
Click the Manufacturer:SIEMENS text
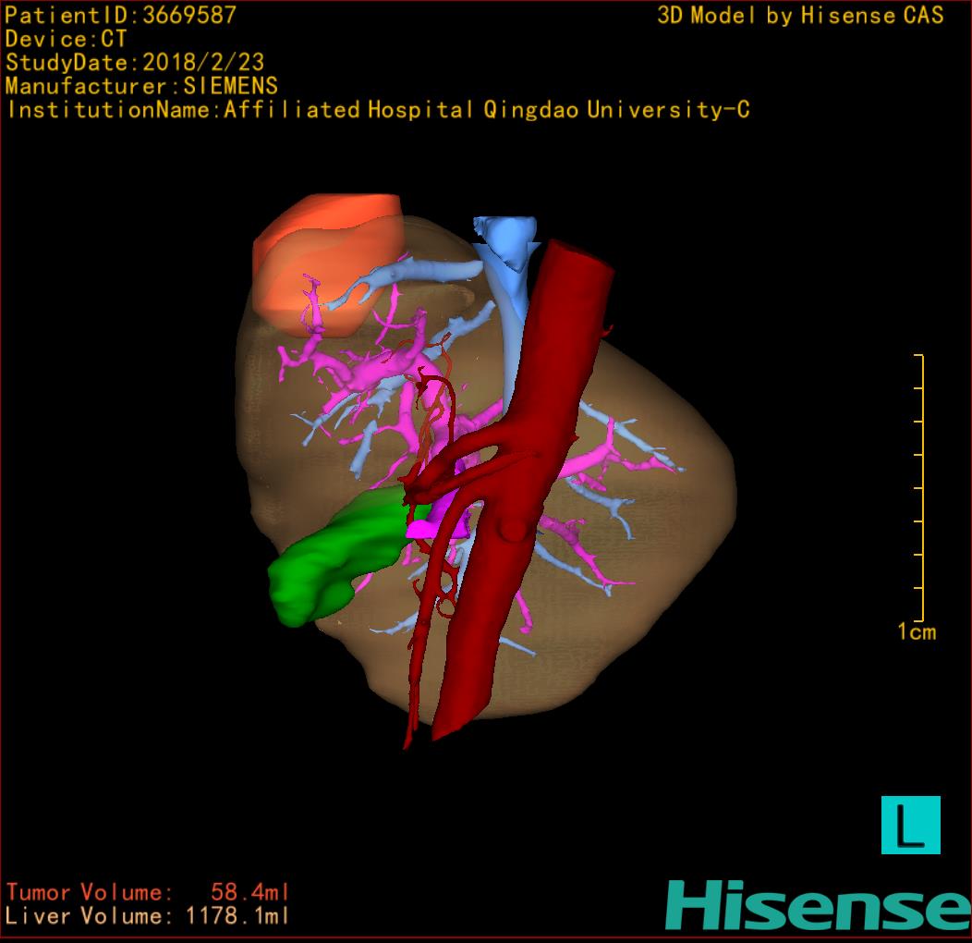tap(141, 86)
